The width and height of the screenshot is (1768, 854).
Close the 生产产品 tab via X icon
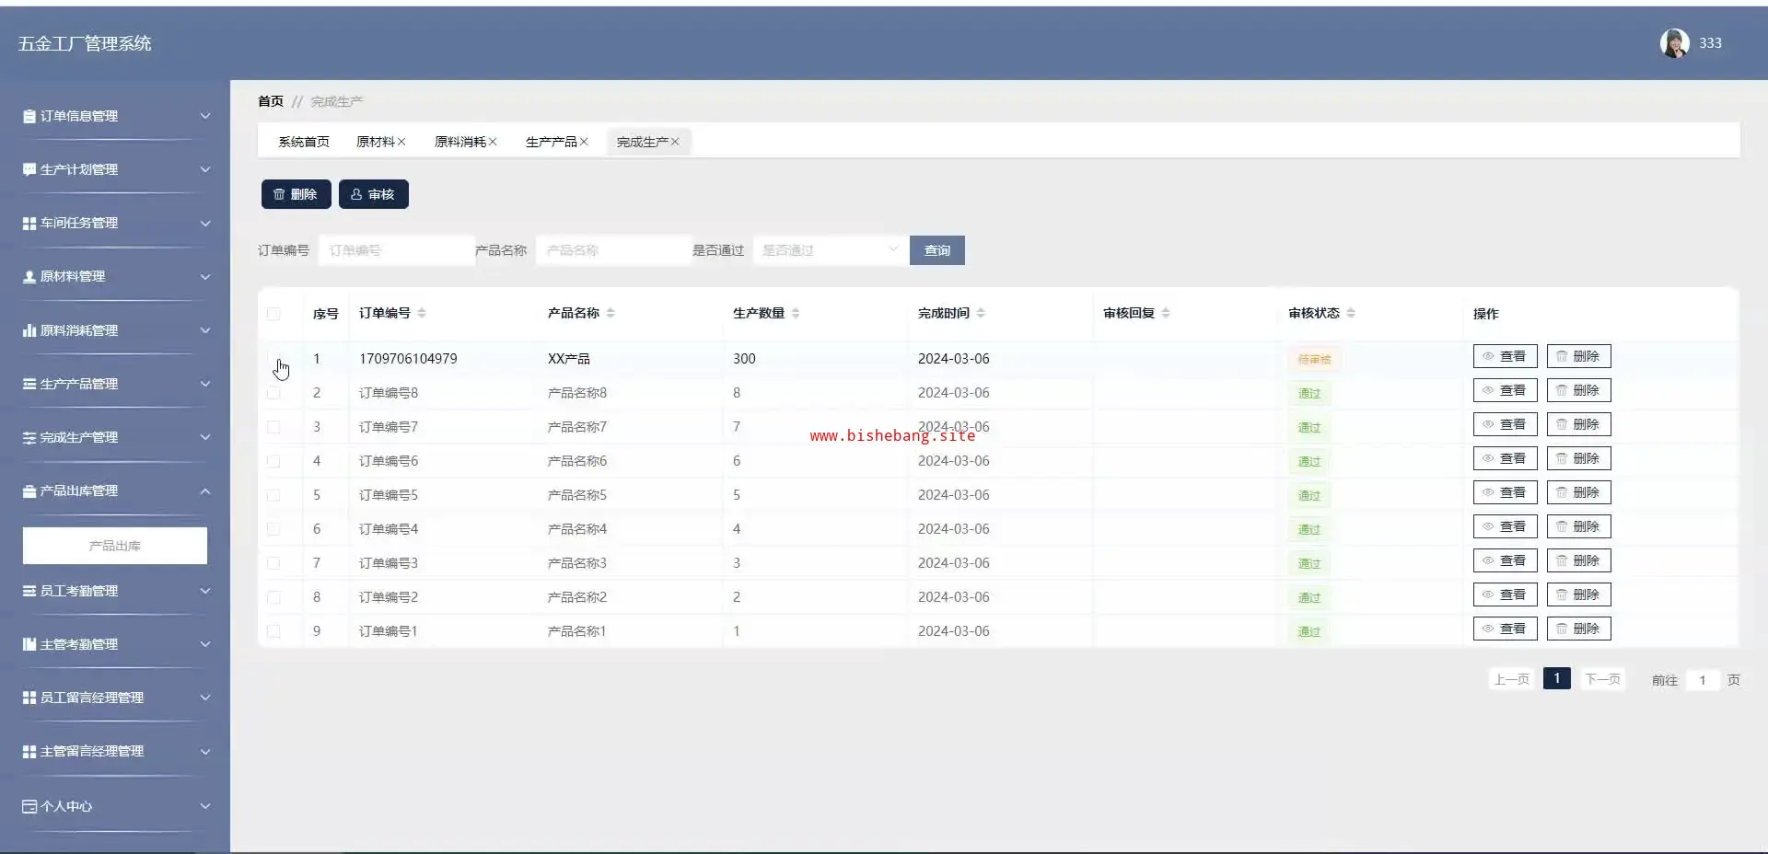pyautogui.click(x=584, y=142)
